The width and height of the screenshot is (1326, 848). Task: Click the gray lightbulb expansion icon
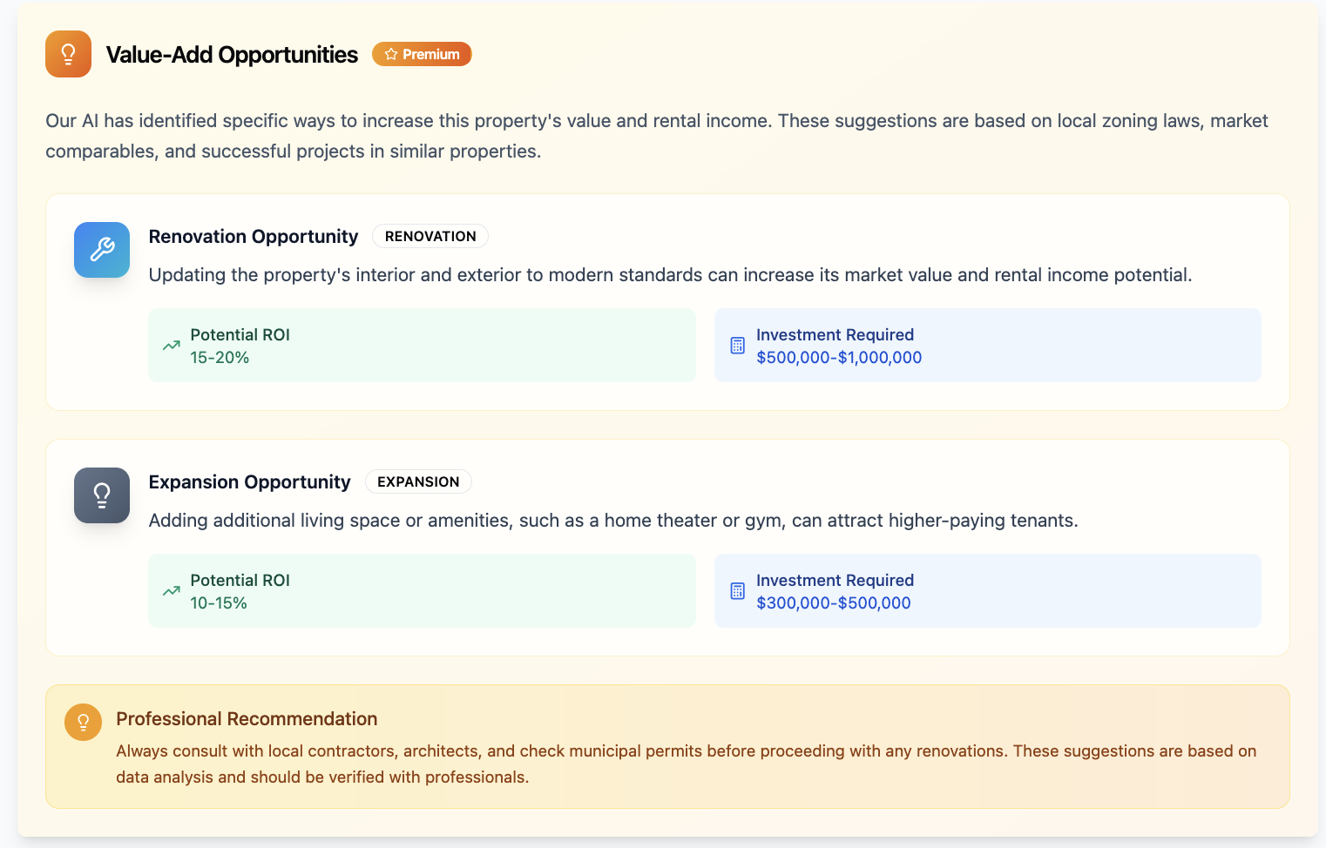pyautogui.click(x=102, y=495)
